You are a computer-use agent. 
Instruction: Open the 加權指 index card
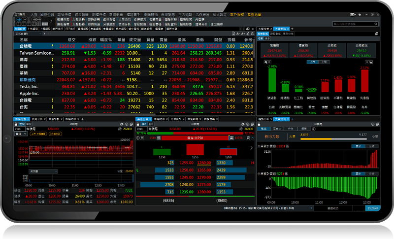[274, 50]
